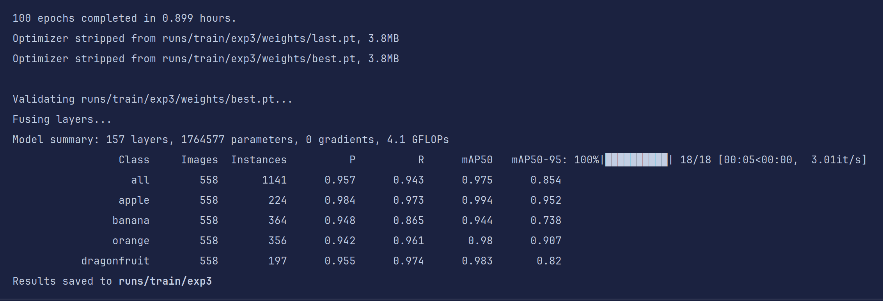The width and height of the screenshot is (883, 301).
Task: Click images count 558 in banana row
Action: (209, 220)
